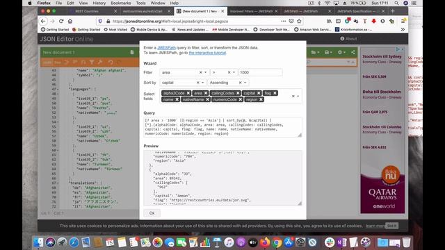Remove the flag field tag

275,93
